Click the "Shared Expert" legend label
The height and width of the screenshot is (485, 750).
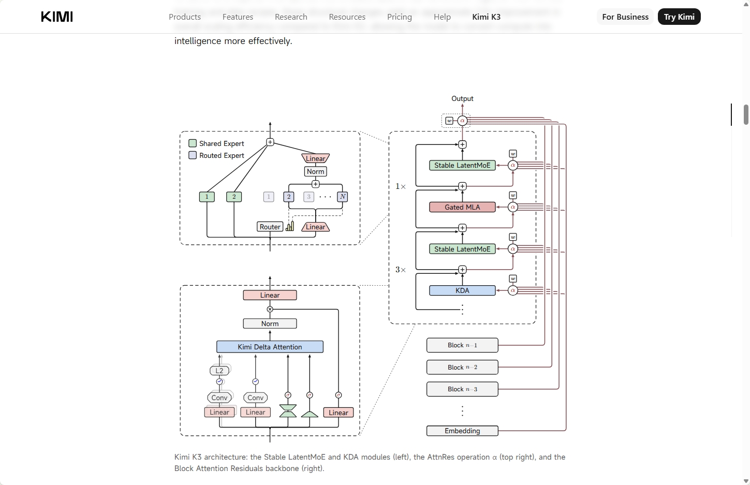pyautogui.click(x=222, y=143)
